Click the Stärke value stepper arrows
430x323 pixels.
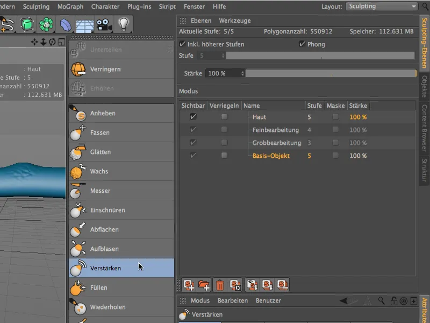tap(242, 73)
